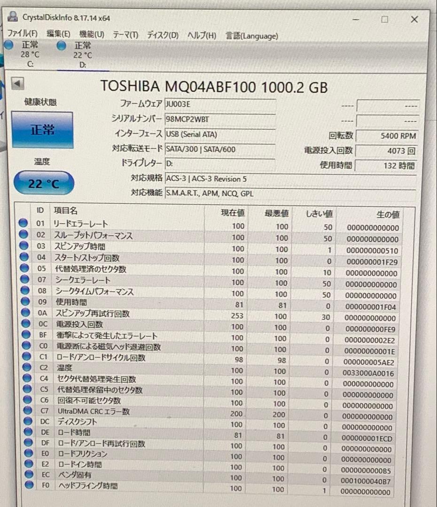Open the 言語(Language) menu
The height and width of the screenshot is (507, 437).
(252, 36)
